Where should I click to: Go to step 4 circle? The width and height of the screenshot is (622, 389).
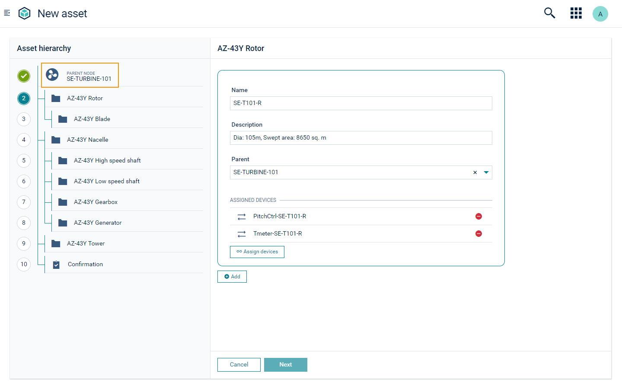[x=24, y=140]
